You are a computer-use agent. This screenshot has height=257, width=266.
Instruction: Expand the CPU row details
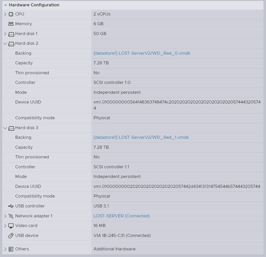[x=5, y=14]
